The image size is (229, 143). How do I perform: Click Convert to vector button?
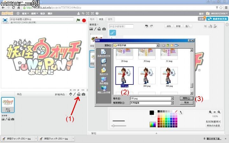[213, 126]
